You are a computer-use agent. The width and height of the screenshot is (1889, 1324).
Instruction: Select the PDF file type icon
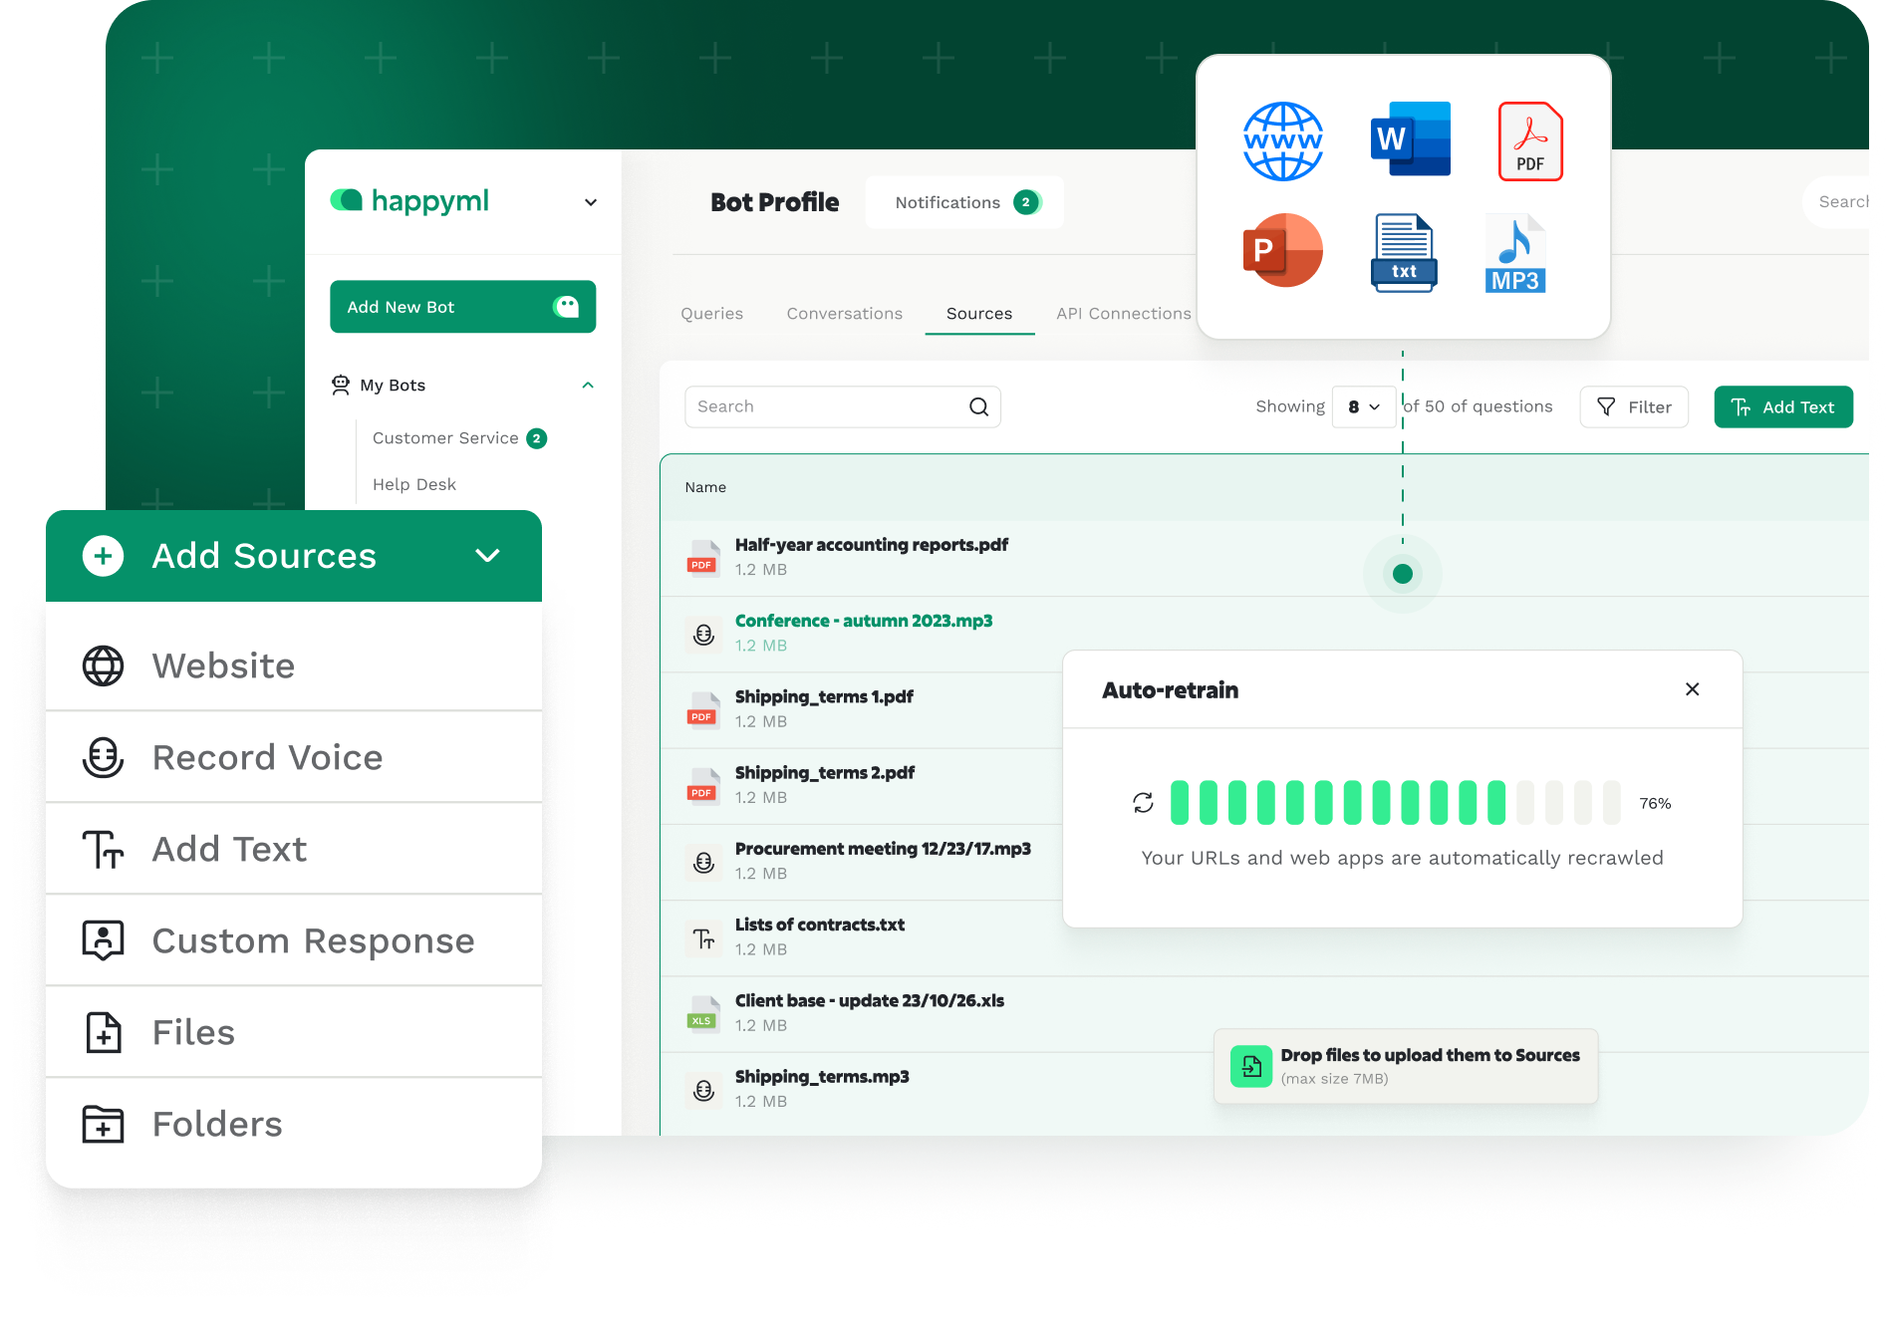1529,140
